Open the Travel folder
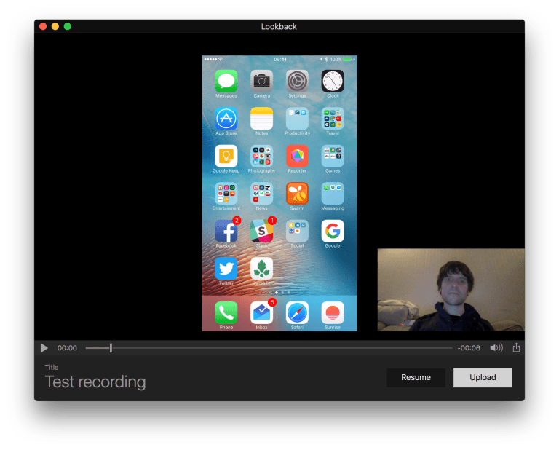The image size is (559, 450). (x=333, y=119)
